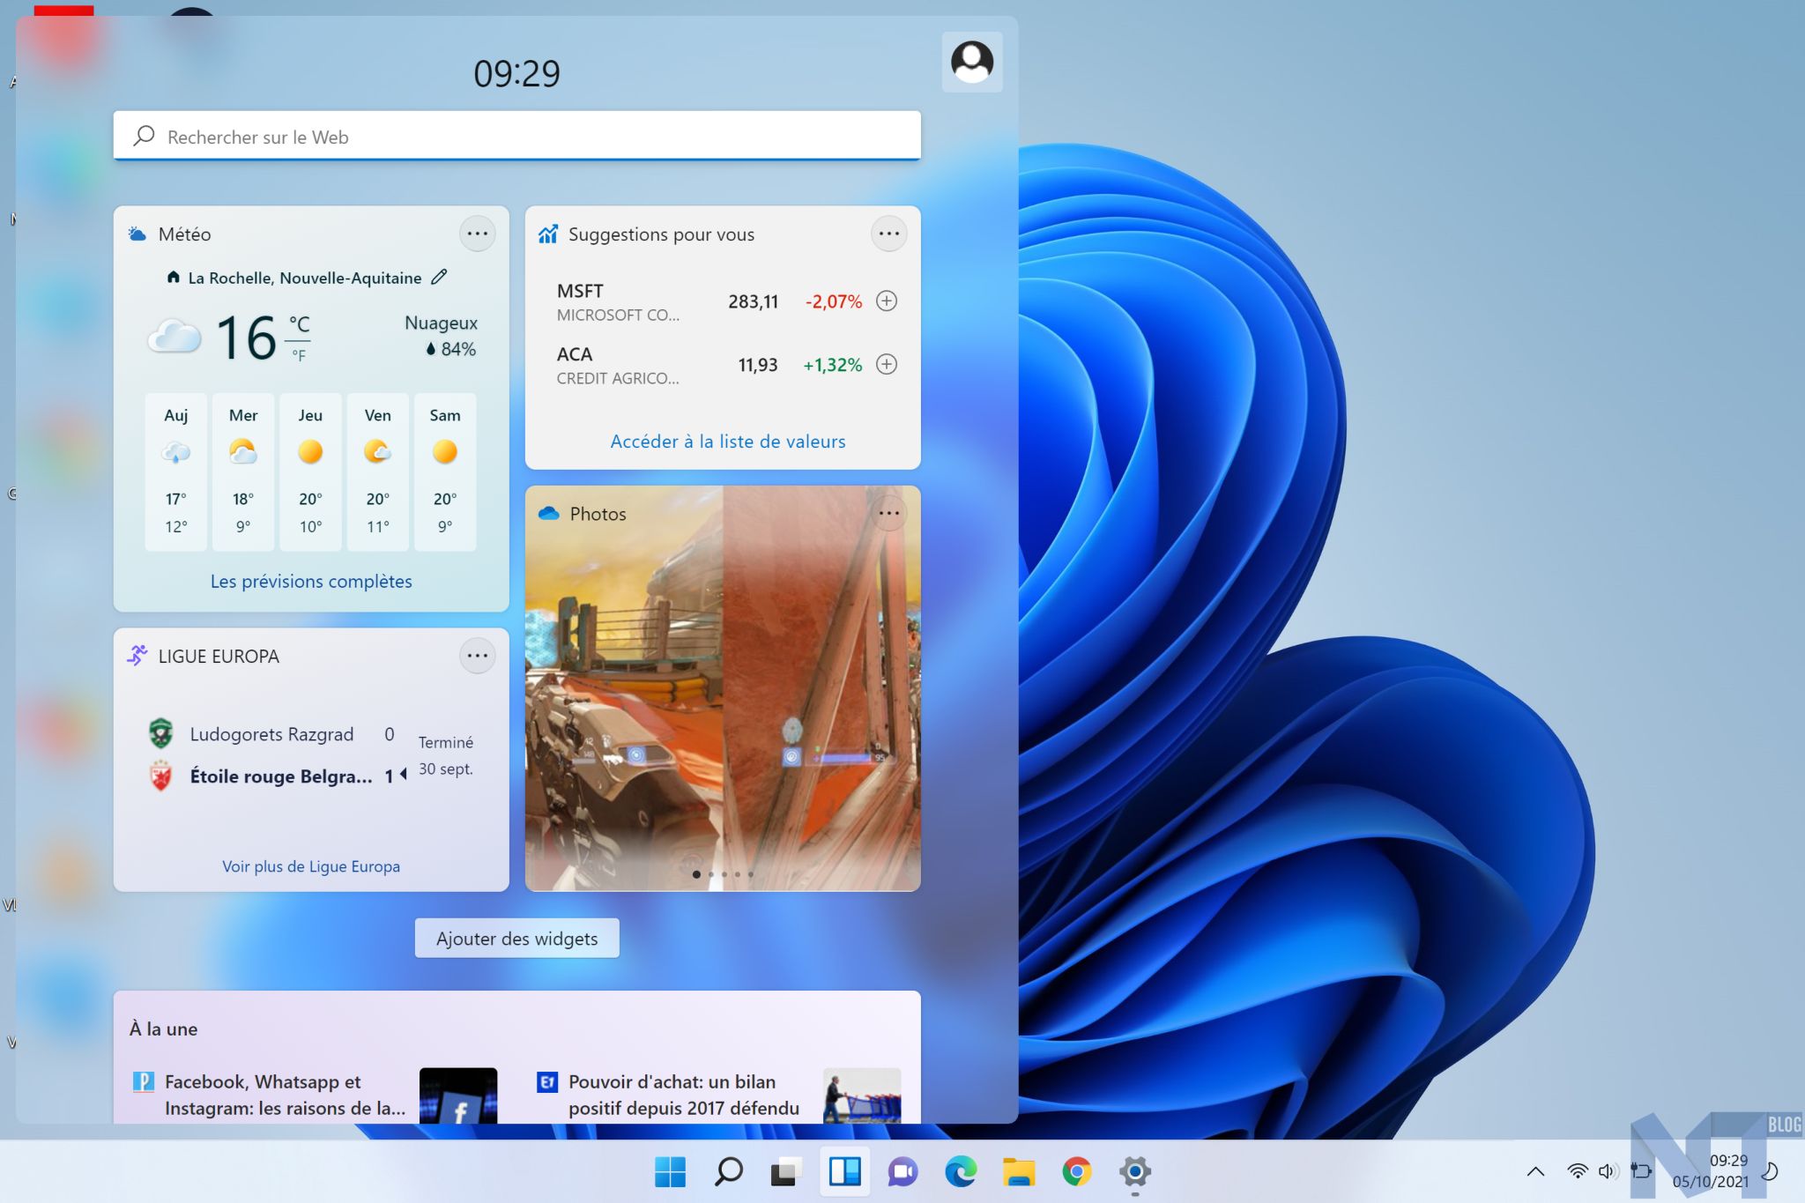Switch temperature unit to °C

[299, 324]
